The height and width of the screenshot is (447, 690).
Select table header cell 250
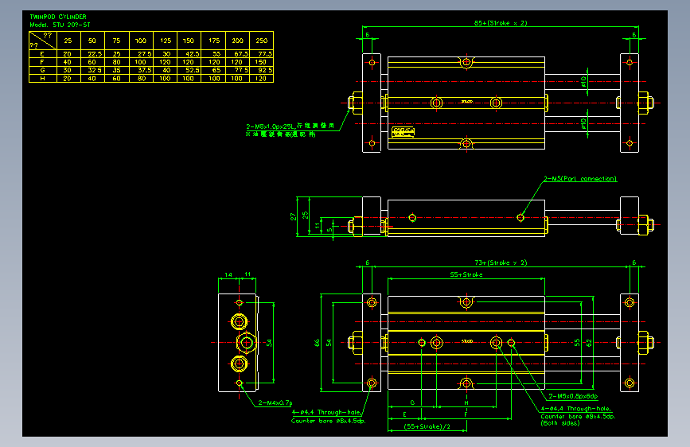(x=261, y=41)
